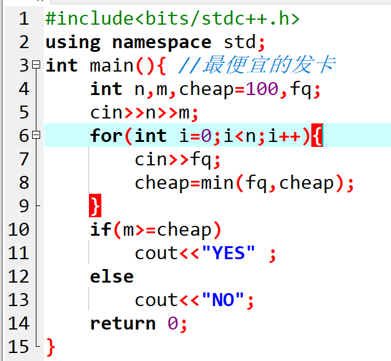Click the 'if' keyword on line 10

coord(101,229)
